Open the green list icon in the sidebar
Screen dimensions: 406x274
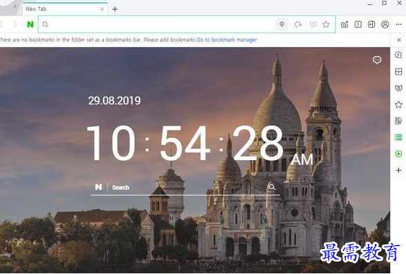coord(398,137)
